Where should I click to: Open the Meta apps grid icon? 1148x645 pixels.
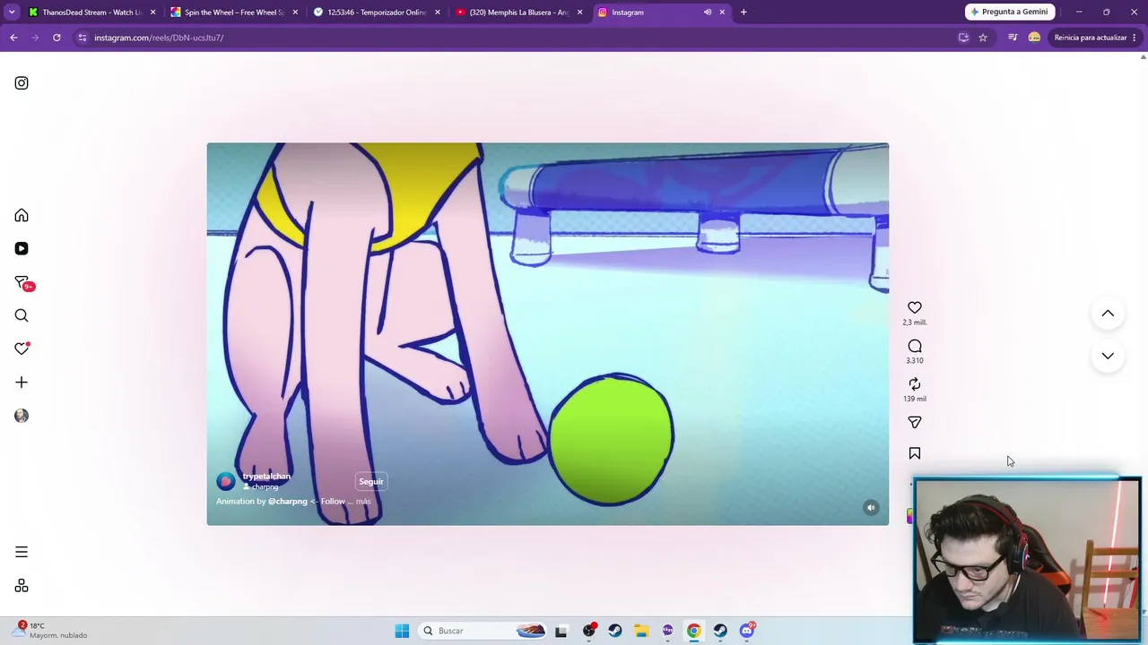point(22,586)
